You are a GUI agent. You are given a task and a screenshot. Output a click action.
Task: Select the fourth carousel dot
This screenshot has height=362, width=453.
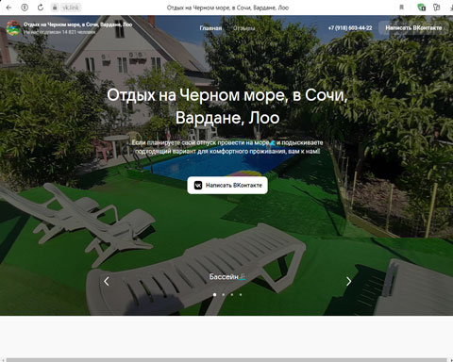(x=241, y=295)
